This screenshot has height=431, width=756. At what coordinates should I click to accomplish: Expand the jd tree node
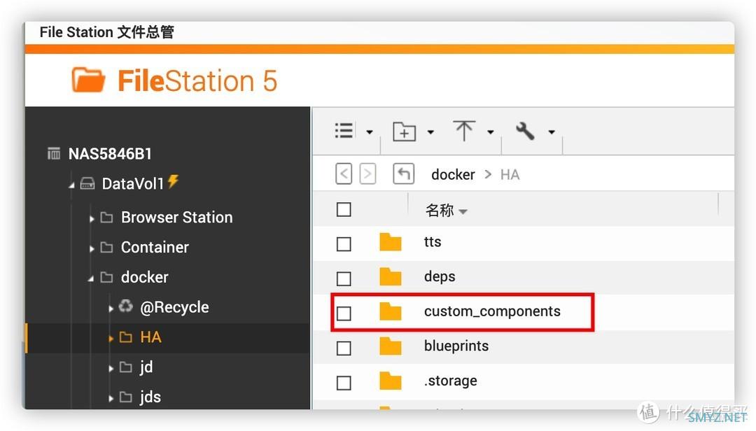click(111, 368)
